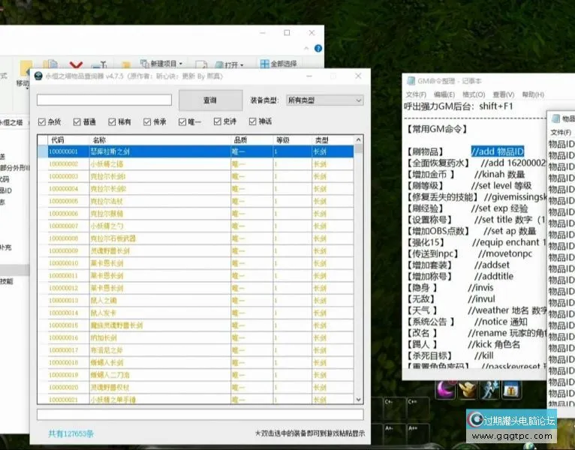Click the copy-to icon in Explorer ribbon
This screenshot has height=450, width=575.
50,64
